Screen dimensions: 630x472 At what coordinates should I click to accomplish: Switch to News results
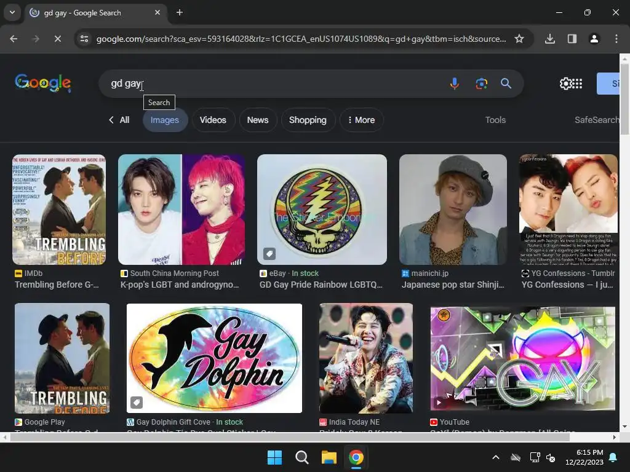tap(258, 120)
